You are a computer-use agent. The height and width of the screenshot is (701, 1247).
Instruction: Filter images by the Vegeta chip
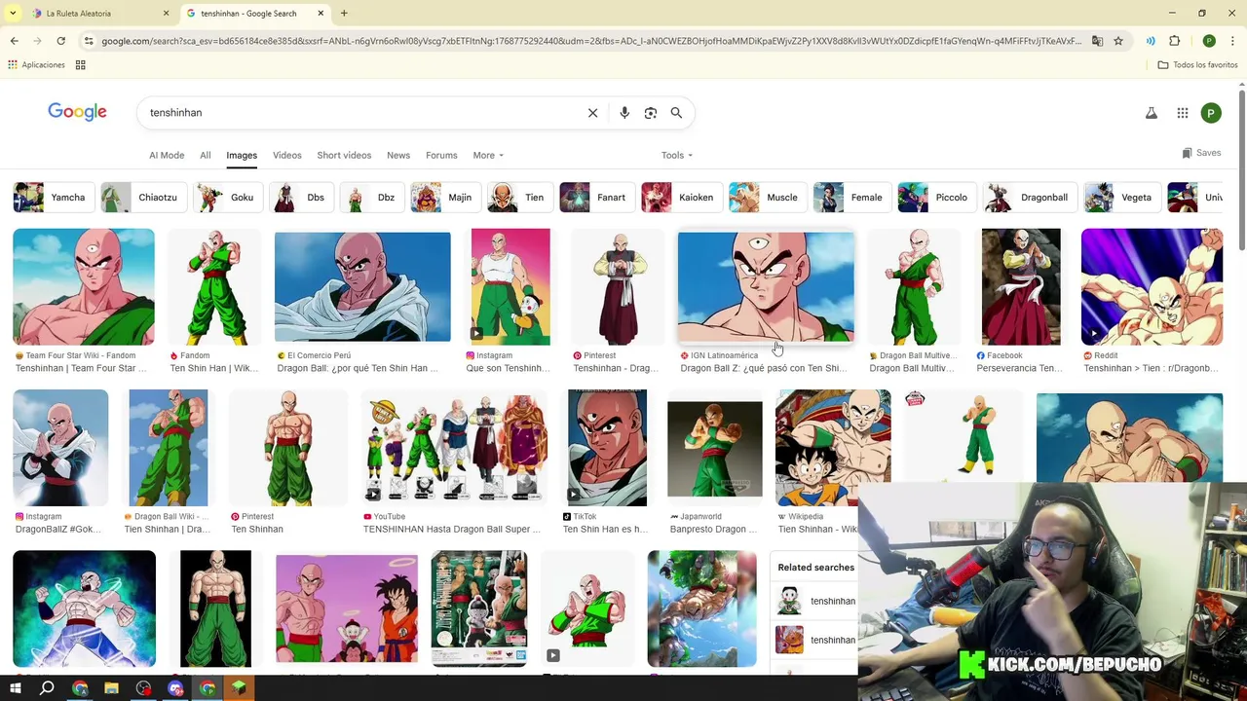pyautogui.click(x=1121, y=198)
